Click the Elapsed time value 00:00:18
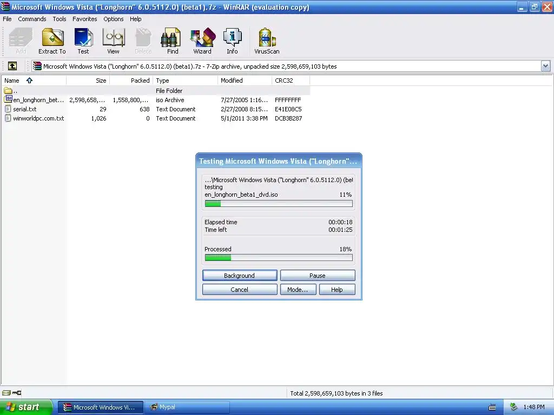 click(340, 222)
